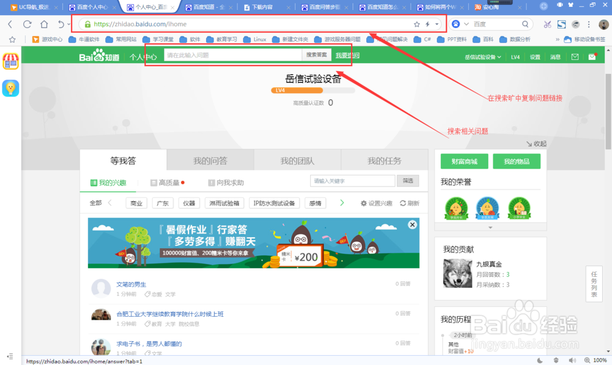Reload the page with the refresh icon
612x365 pixels.
[x=28, y=24]
